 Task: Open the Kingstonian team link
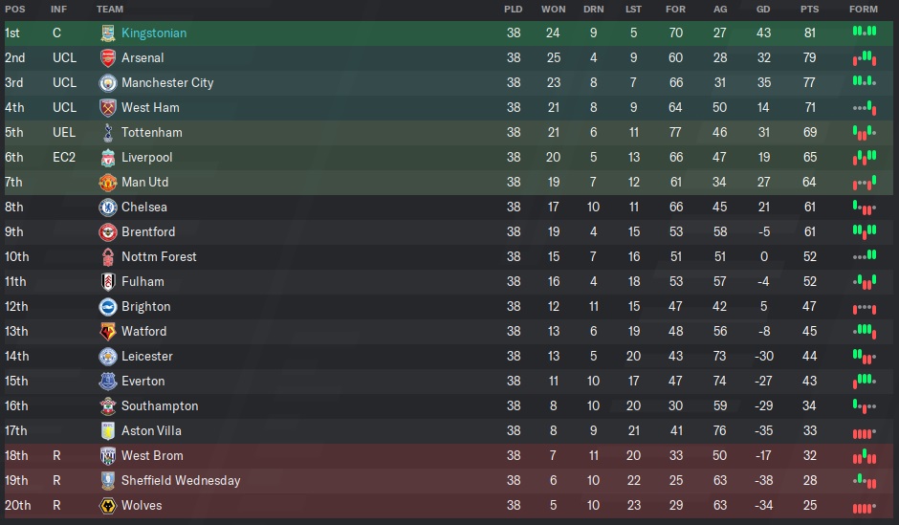[x=154, y=33]
